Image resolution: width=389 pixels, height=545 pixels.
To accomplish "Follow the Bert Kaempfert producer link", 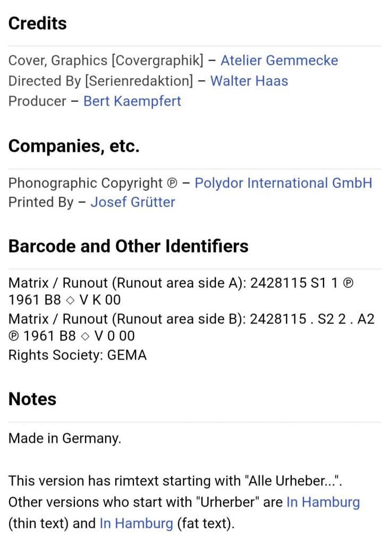I will (x=132, y=102).
